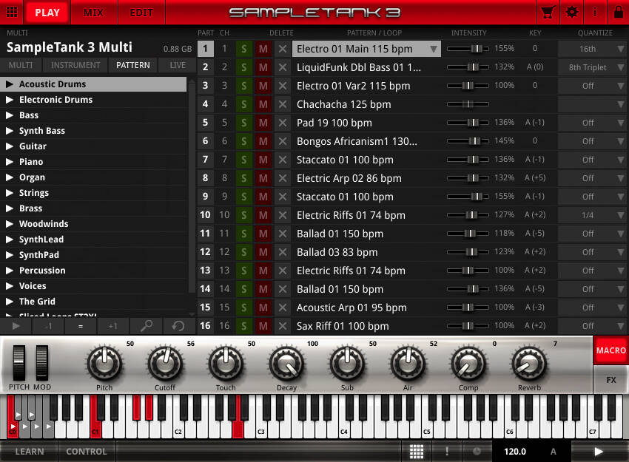Image resolution: width=629 pixels, height=462 pixels.
Task: Open the shopping cart store
Action: click(548, 12)
